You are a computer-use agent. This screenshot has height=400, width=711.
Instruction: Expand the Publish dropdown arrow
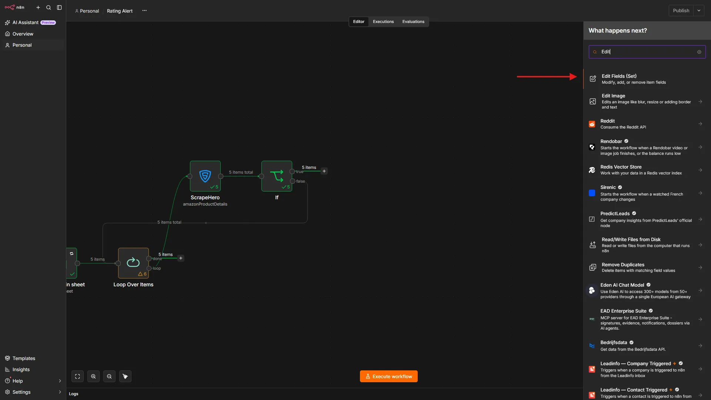coord(699,11)
